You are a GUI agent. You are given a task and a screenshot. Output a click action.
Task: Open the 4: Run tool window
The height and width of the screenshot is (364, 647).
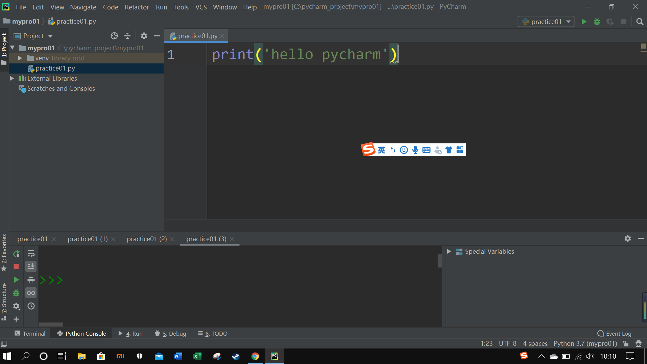point(130,333)
